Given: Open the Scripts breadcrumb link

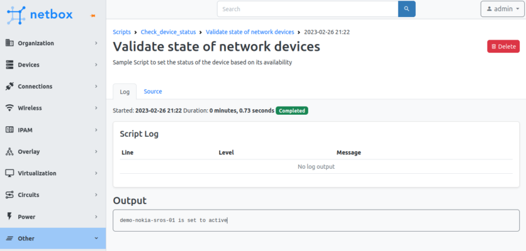Looking at the screenshot, I should [121, 32].
